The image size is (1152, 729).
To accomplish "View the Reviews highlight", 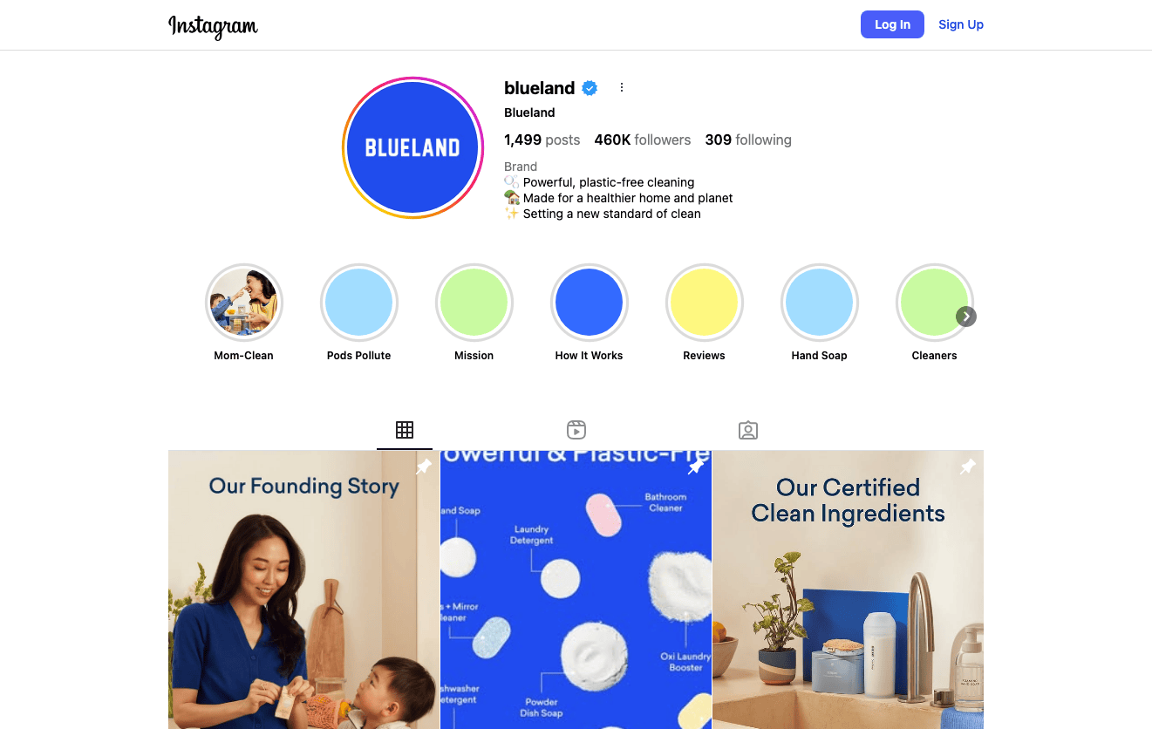I will [x=705, y=303].
